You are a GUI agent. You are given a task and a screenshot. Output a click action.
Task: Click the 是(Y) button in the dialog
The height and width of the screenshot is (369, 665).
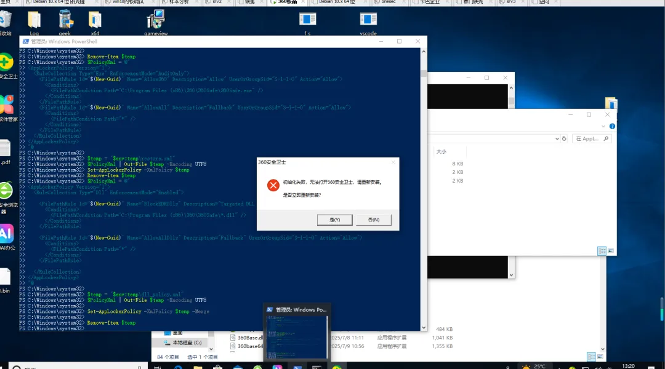tap(334, 220)
